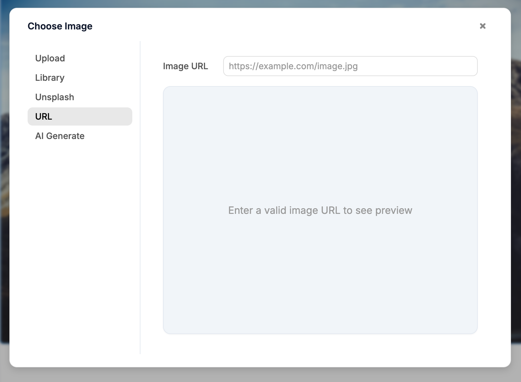The height and width of the screenshot is (382, 521).
Task: Go to the AI Generate tab
Action: [60, 136]
